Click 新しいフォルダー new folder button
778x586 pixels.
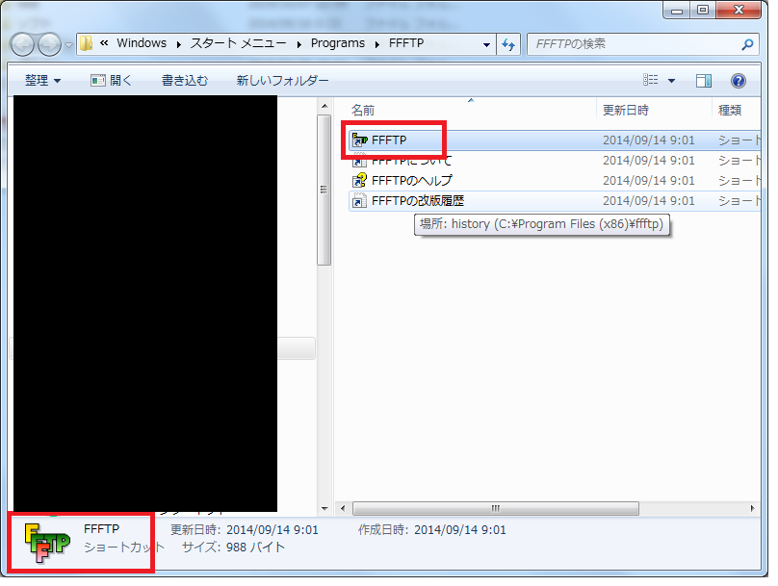(282, 80)
